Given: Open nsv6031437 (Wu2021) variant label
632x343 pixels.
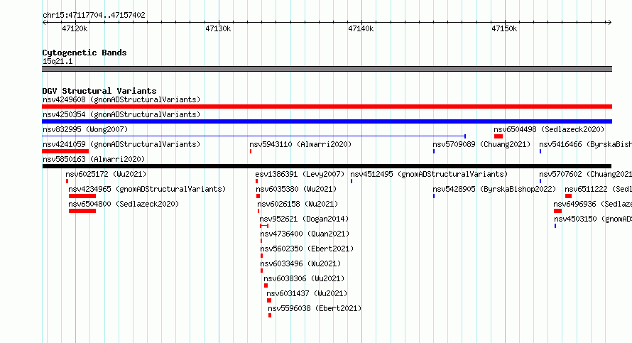Looking at the screenshot, I should 307,293.
